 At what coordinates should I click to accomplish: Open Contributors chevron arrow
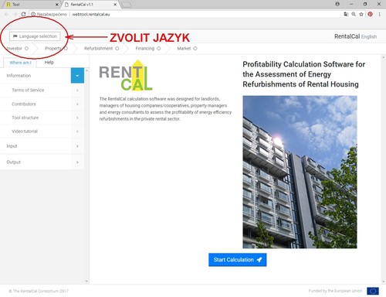(x=77, y=104)
